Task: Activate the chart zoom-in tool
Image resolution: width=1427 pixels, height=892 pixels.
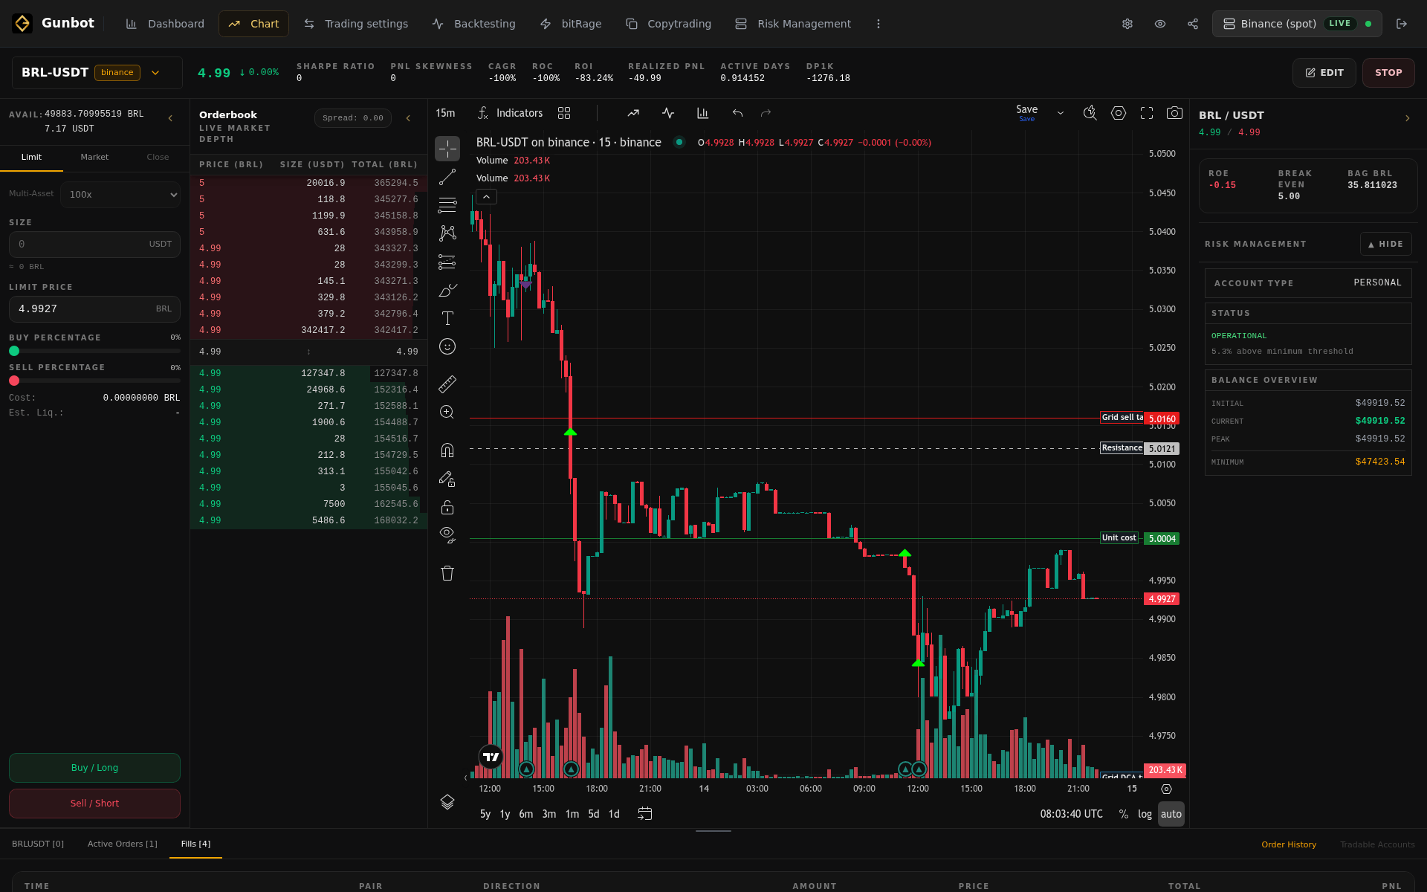Action: [447, 412]
